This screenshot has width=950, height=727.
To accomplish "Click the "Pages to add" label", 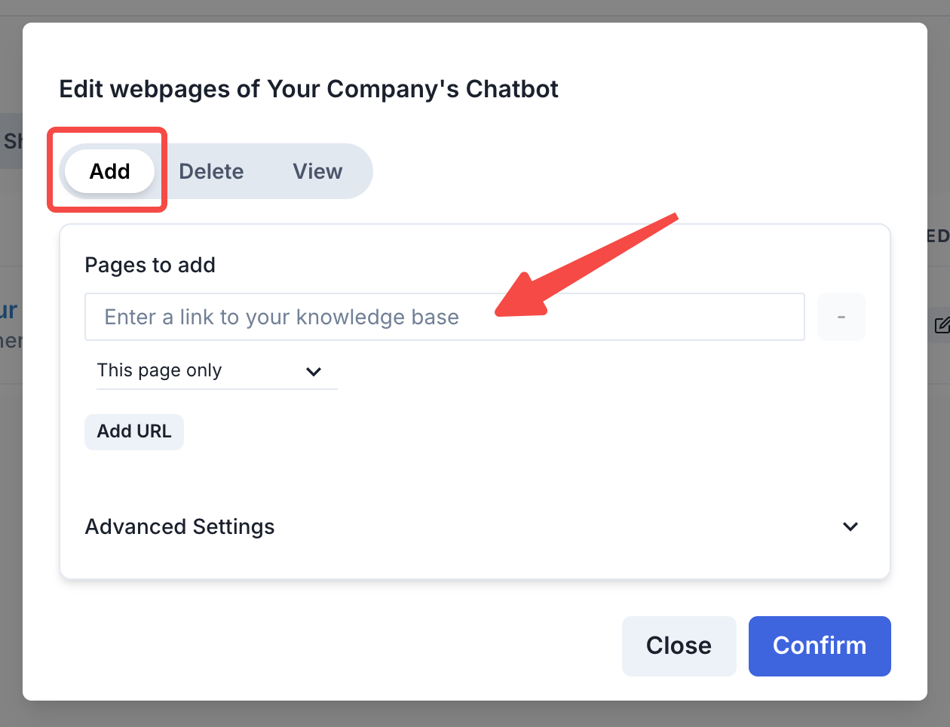I will tap(150, 265).
